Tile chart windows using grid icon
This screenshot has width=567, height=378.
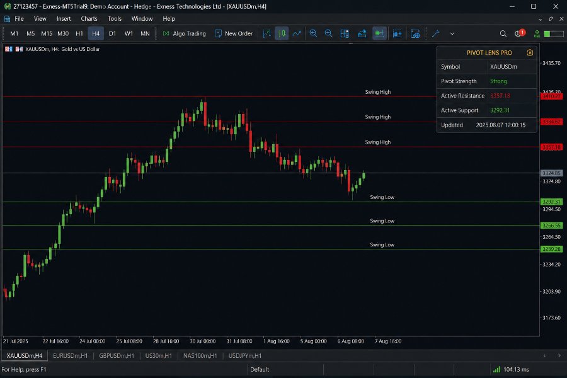[345, 33]
